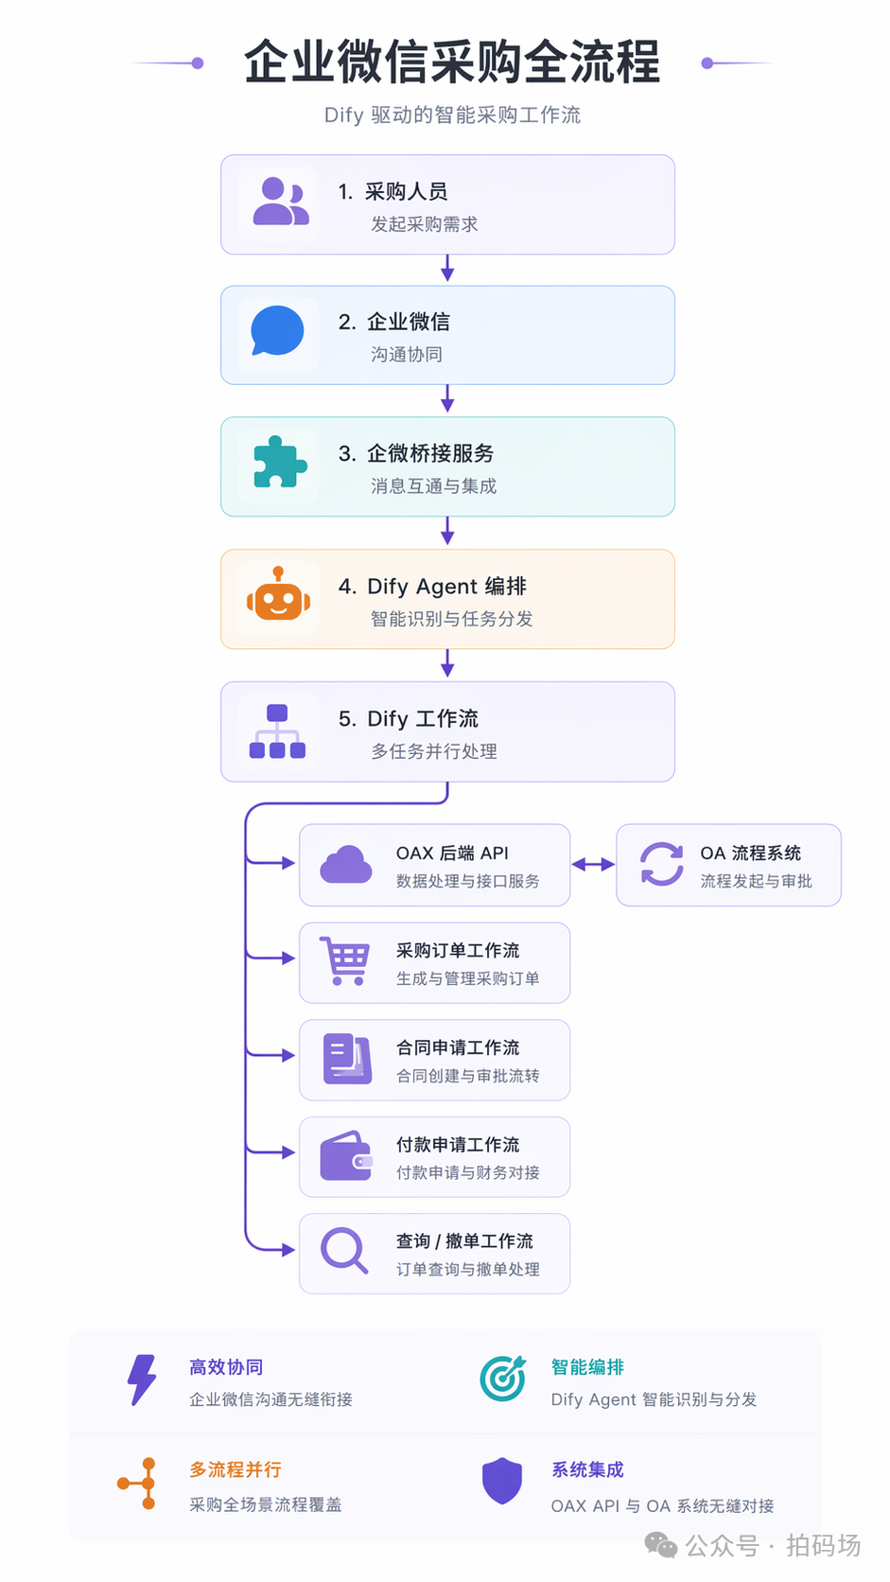This screenshot has width=890, height=1582.
Task: Click the 采购订单工作流 label
Action: coord(458,950)
